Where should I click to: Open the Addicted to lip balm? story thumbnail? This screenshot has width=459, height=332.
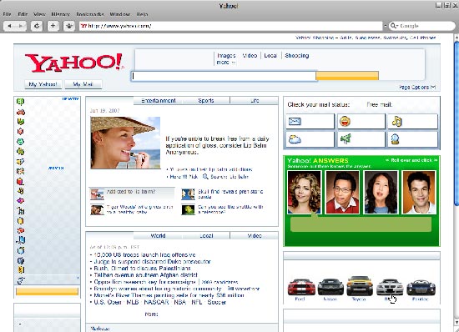(x=97, y=194)
